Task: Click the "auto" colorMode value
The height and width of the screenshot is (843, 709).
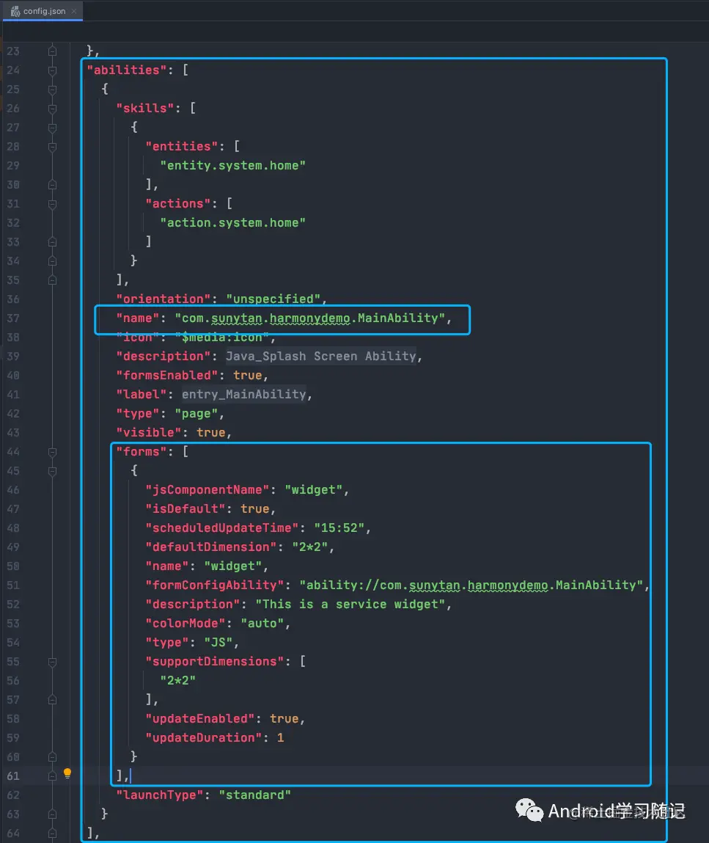Action: pyautogui.click(x=262, y=623)
